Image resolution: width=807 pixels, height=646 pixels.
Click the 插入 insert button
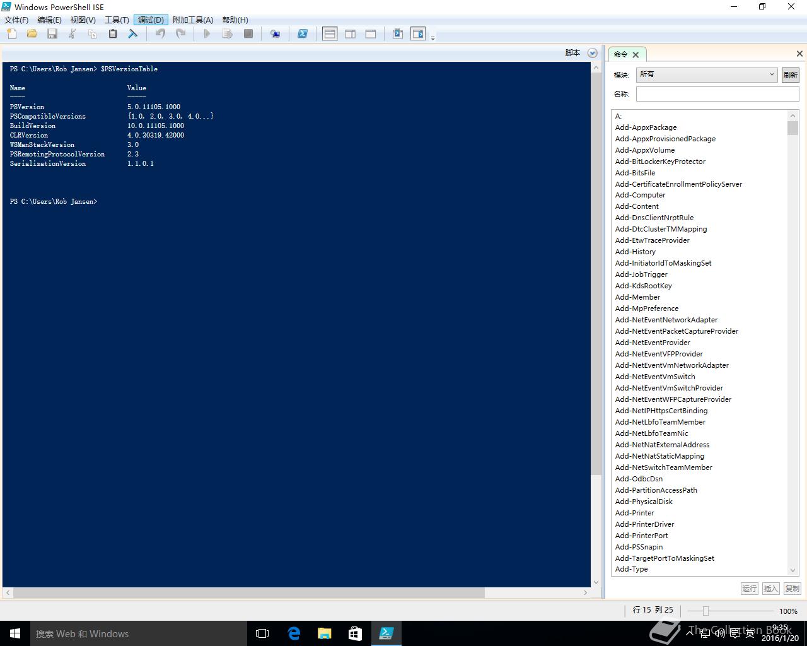(x=770, y=589)
